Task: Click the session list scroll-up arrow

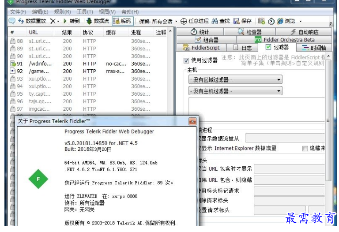Action: click(170, 31)
